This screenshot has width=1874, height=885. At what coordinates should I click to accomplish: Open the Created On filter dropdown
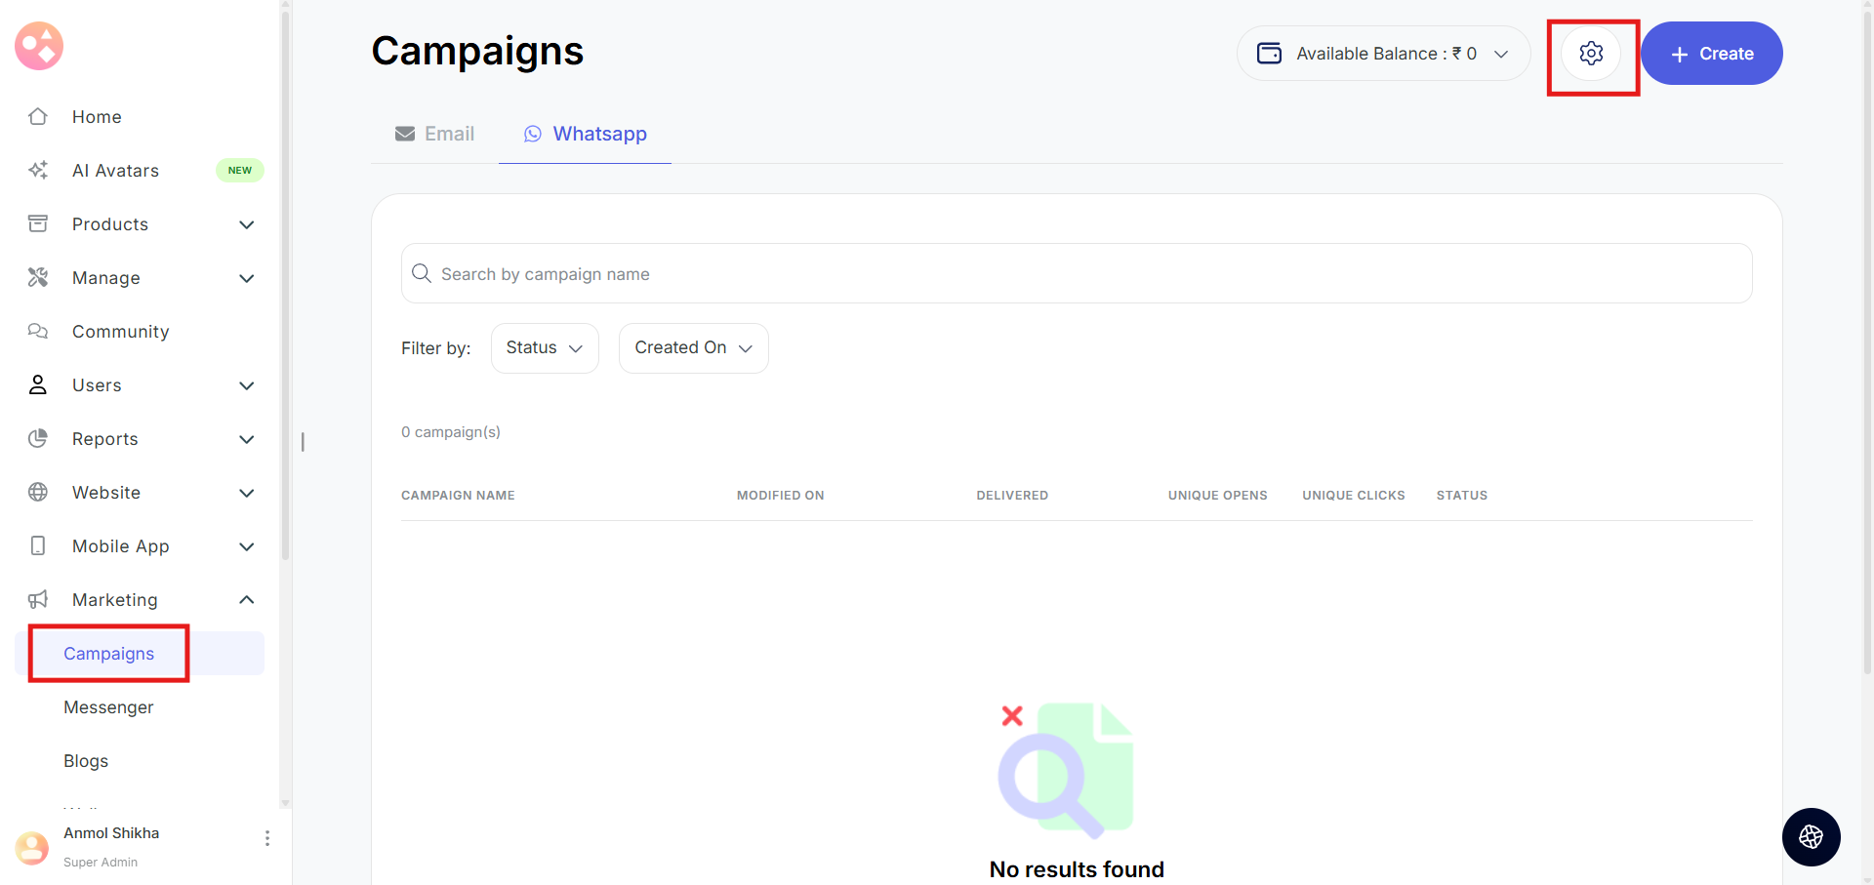click(693, 348)
